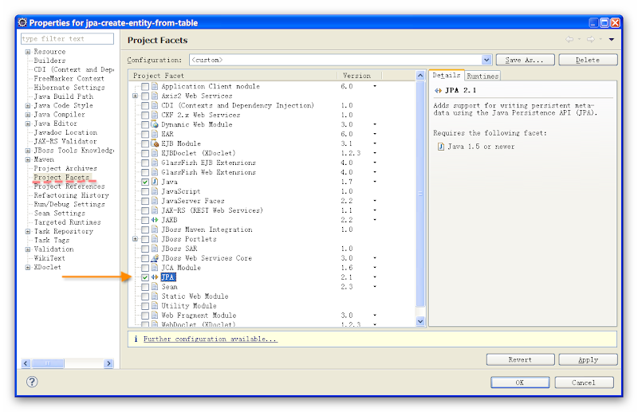Click the EJB Module facet icon
This screenshot has width=638, height=412.
[155, 143]
